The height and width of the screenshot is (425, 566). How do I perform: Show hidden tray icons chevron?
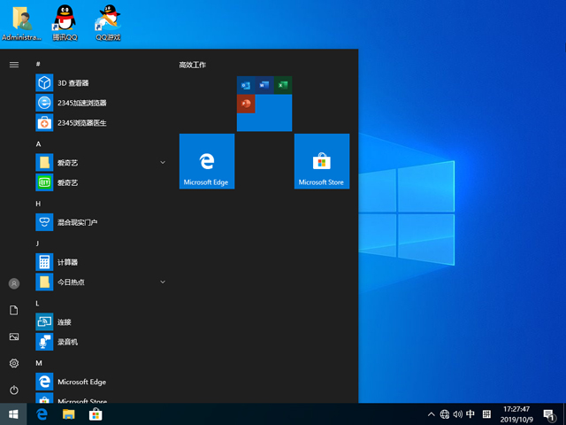pyautogui.click(x=432, y=414)
